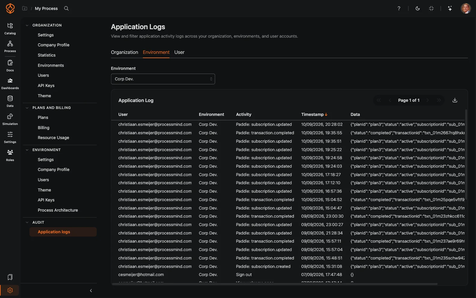Go to last page of the log

point(439,100)
